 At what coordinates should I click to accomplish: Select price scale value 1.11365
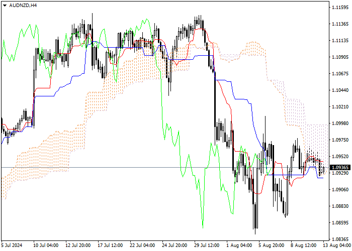(340, 24)
